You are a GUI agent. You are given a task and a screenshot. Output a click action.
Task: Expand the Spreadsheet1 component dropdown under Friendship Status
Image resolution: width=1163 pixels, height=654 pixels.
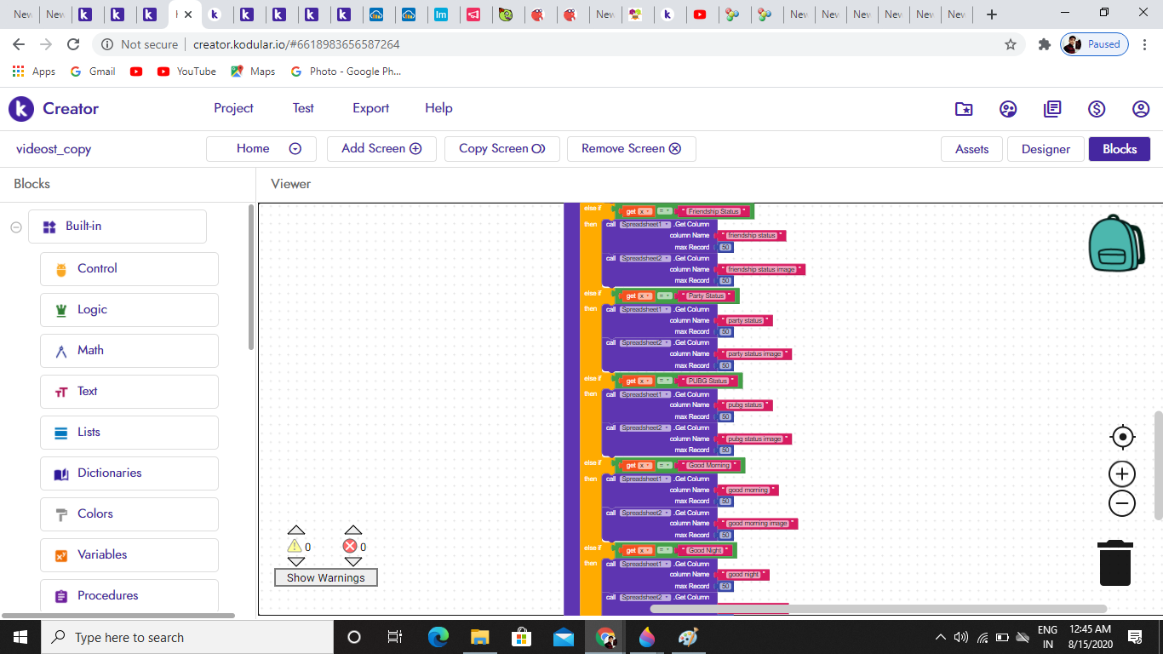click(x=667, y=225)
